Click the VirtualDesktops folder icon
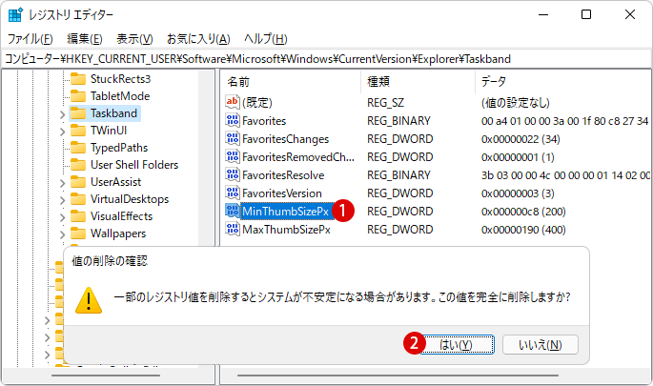Image resolution: width=653 pixels, height=386 pixels. click(78, 199)
